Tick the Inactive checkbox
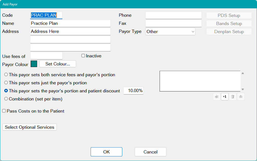This screenshot has width=257, height=161. point(83,56)
